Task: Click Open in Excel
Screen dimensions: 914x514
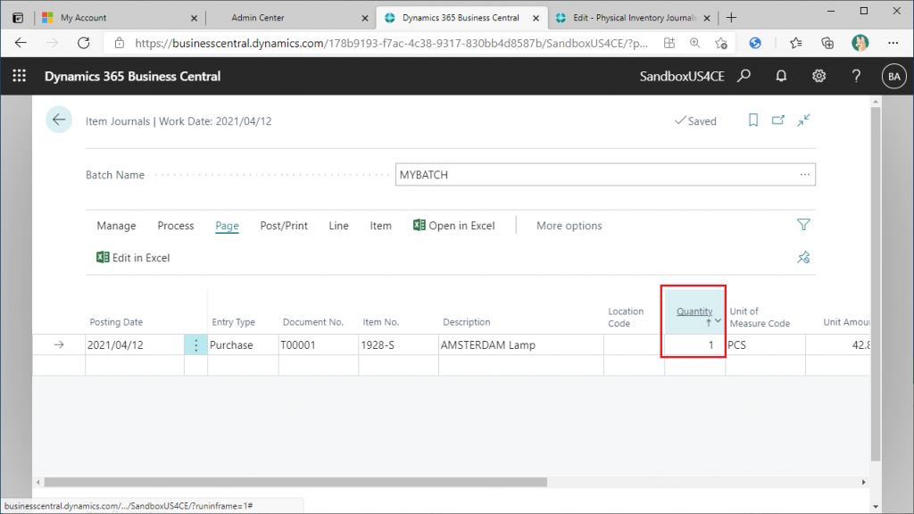Action: click(x=454, y=226)
